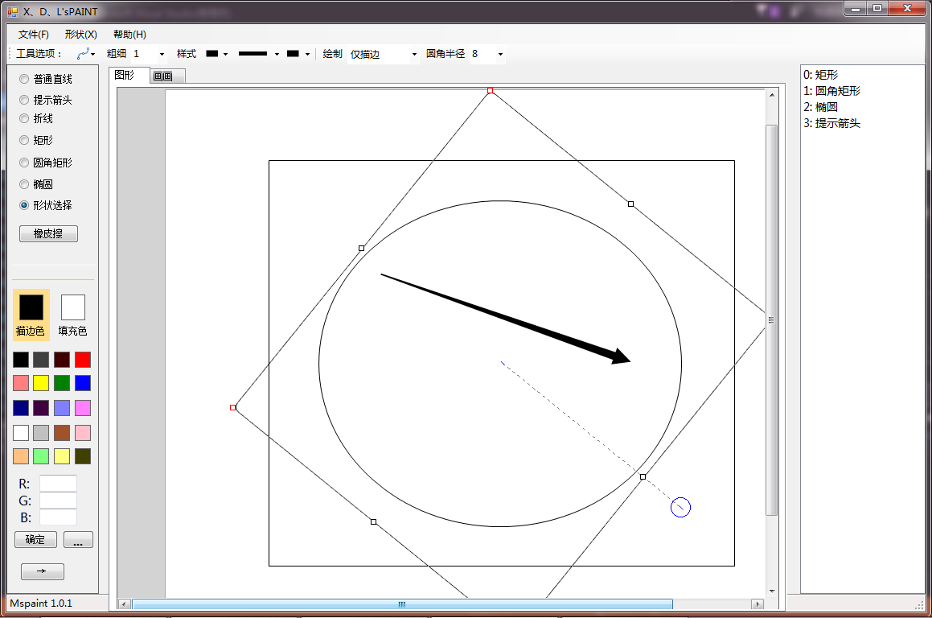Select the 描边色 stroke color box
Viewport: 932px width, 618px height.
(x=31, y=307)
